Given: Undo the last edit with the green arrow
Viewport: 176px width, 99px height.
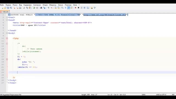Looking at the screenshot, I should coord(34,8).
